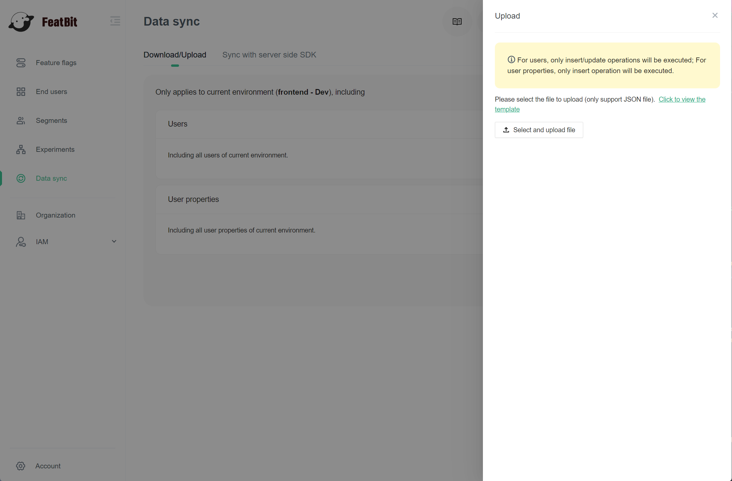Expand the IAM menu chevron
The height and width of the screenshot is (481, 732).
(x=114, y=241)
